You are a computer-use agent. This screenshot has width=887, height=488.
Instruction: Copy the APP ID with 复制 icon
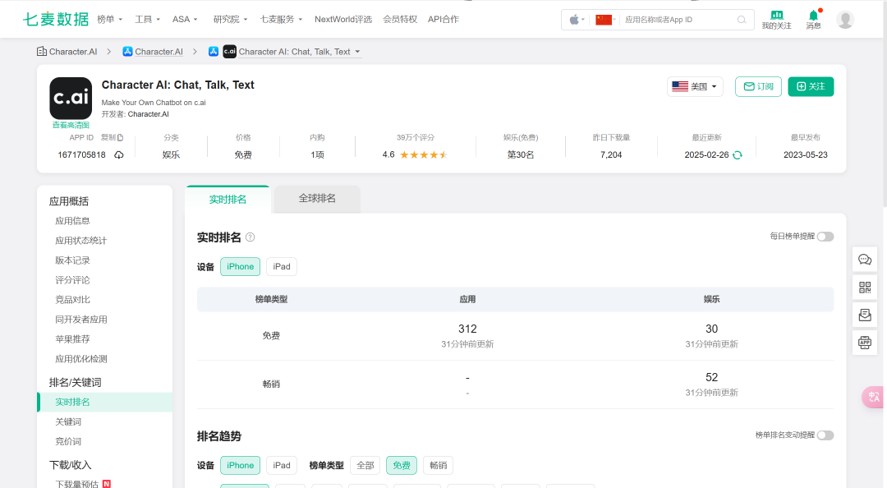click(112, 137)
